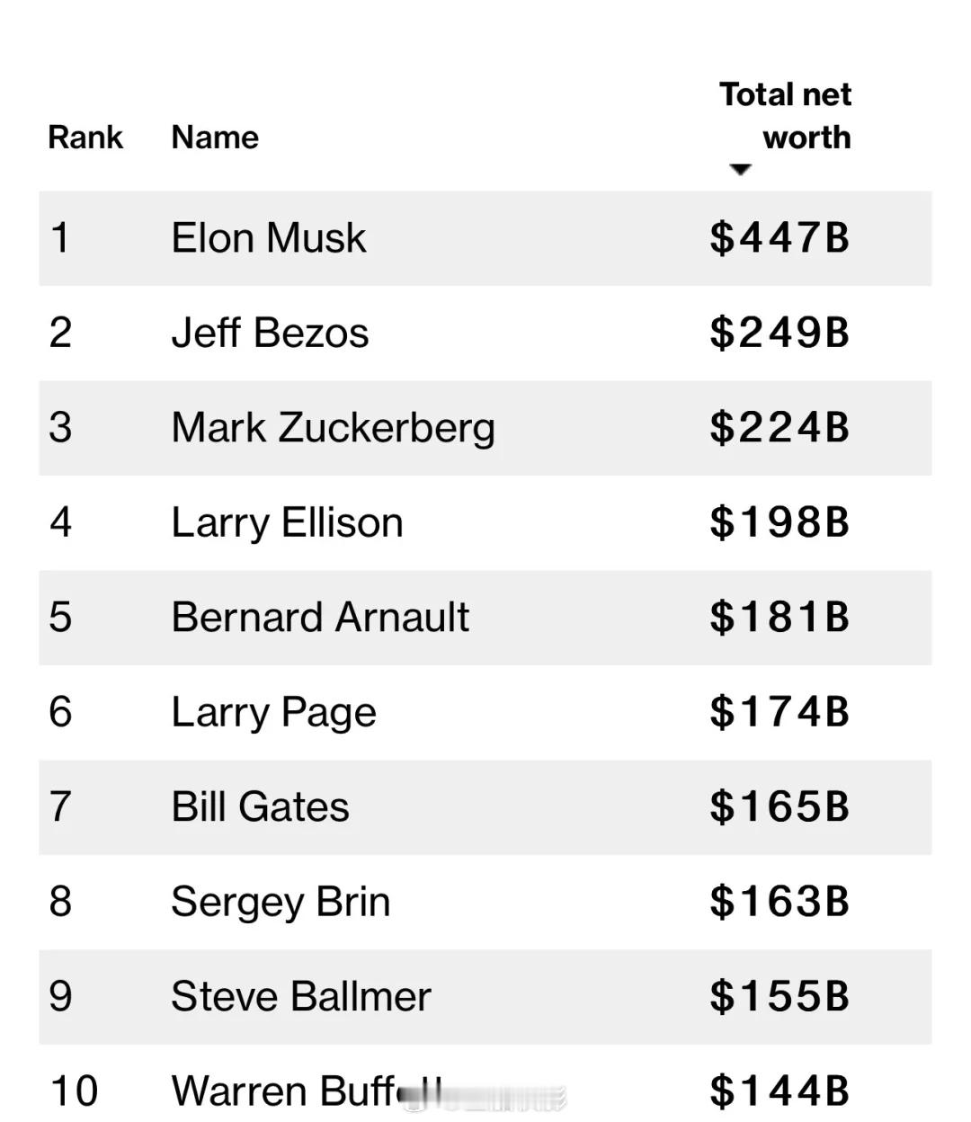Select the $165B net worth figure
The height and width of the screenshot is (1122, 971).
[779, 806]
